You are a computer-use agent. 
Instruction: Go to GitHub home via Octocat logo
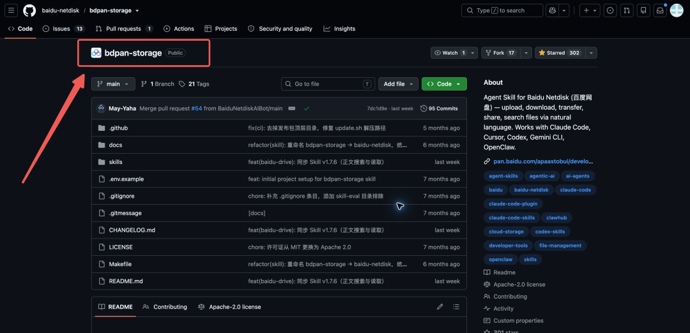pos(29,10)
